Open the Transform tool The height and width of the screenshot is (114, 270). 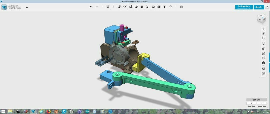coord(108,7)
